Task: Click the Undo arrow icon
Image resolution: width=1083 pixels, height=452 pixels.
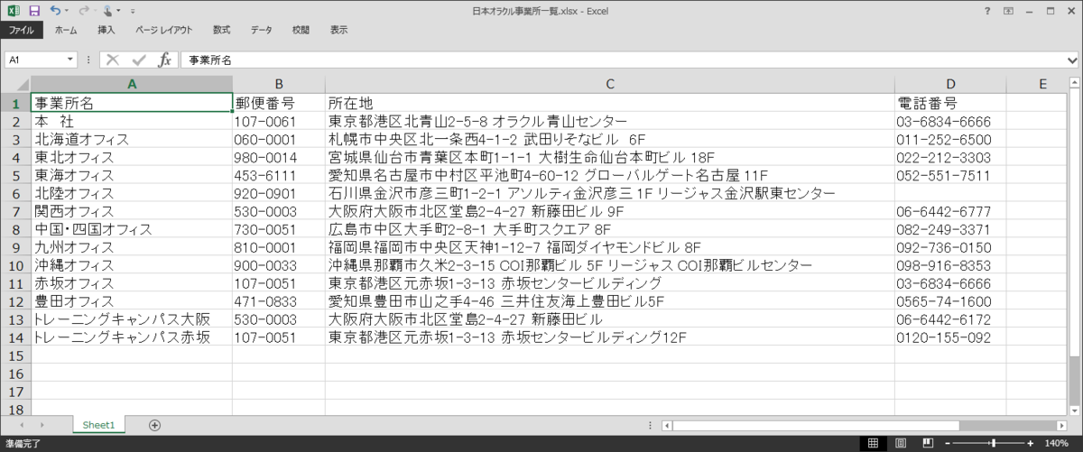Action: [x=55, y=11]
